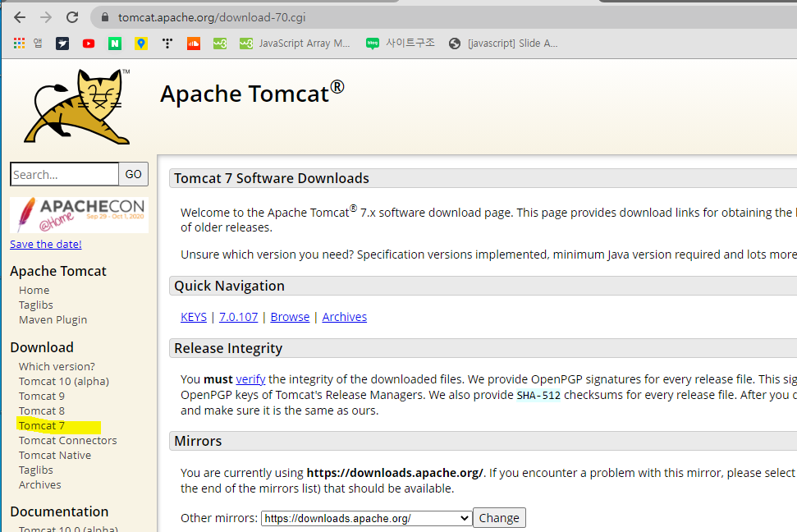This screenshot has width=797, height=532.
Task: Open the dark bird icon bookmark
Action: click(62, 44)
